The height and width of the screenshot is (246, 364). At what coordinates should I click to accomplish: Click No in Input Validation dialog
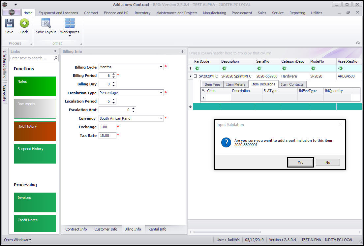[328, 162]
